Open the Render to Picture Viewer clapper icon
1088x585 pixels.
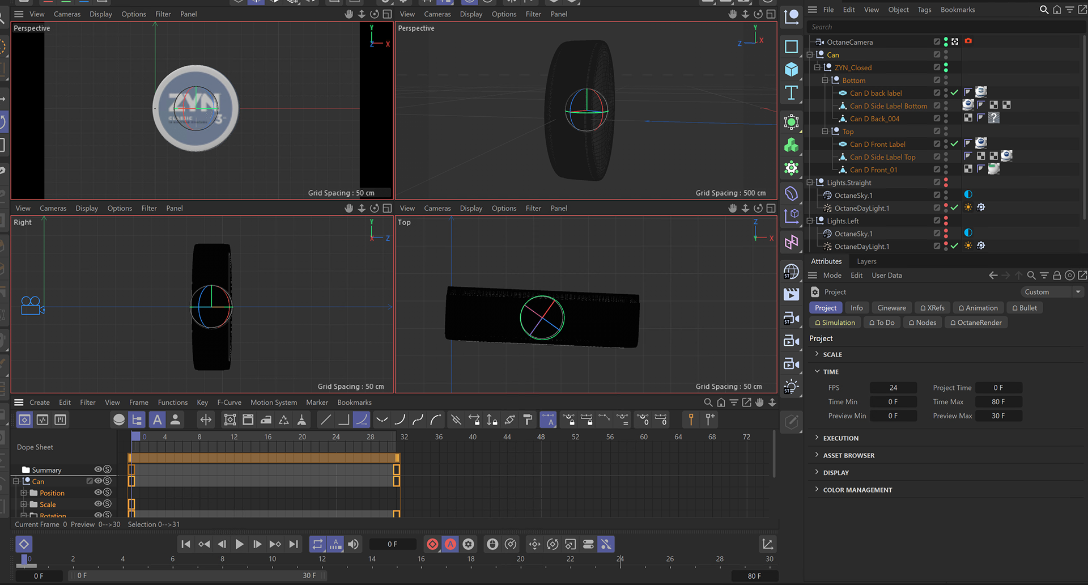(x=791, y=294)
